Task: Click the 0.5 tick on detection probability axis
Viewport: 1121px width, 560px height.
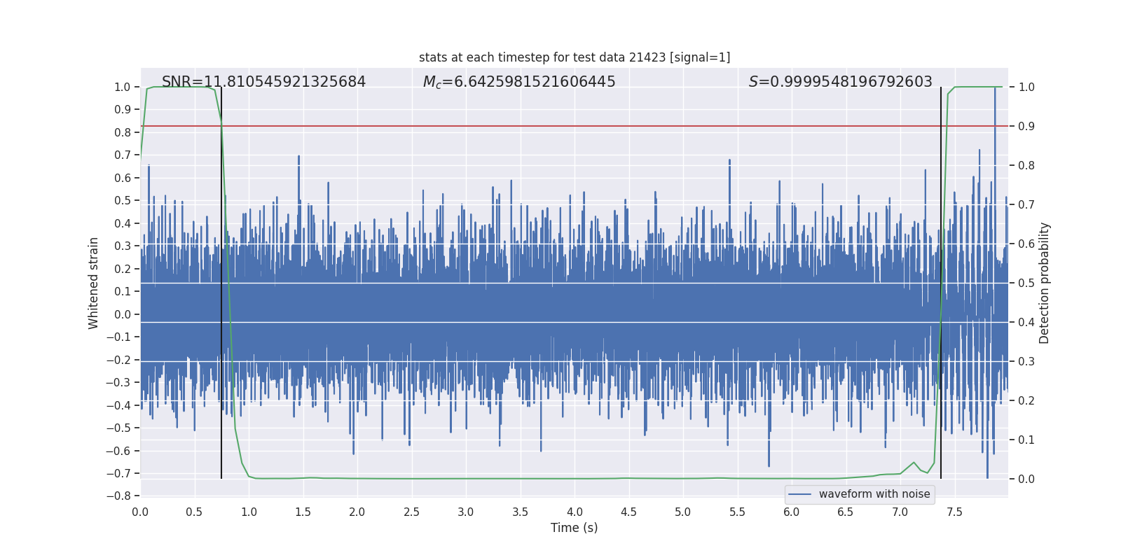Action: 1026,283
